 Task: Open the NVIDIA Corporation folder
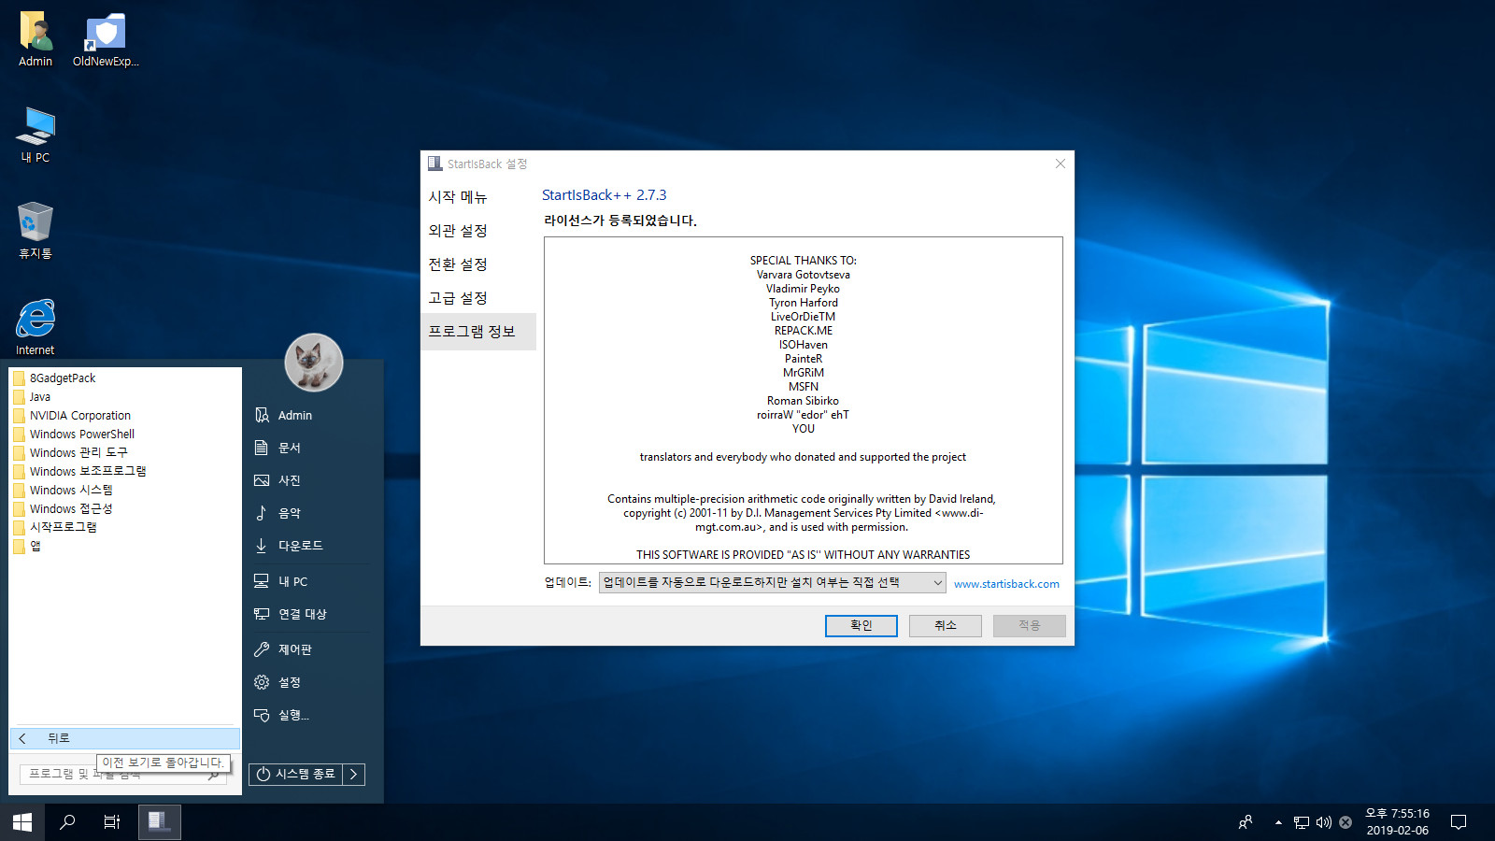[x=125, y=416]
